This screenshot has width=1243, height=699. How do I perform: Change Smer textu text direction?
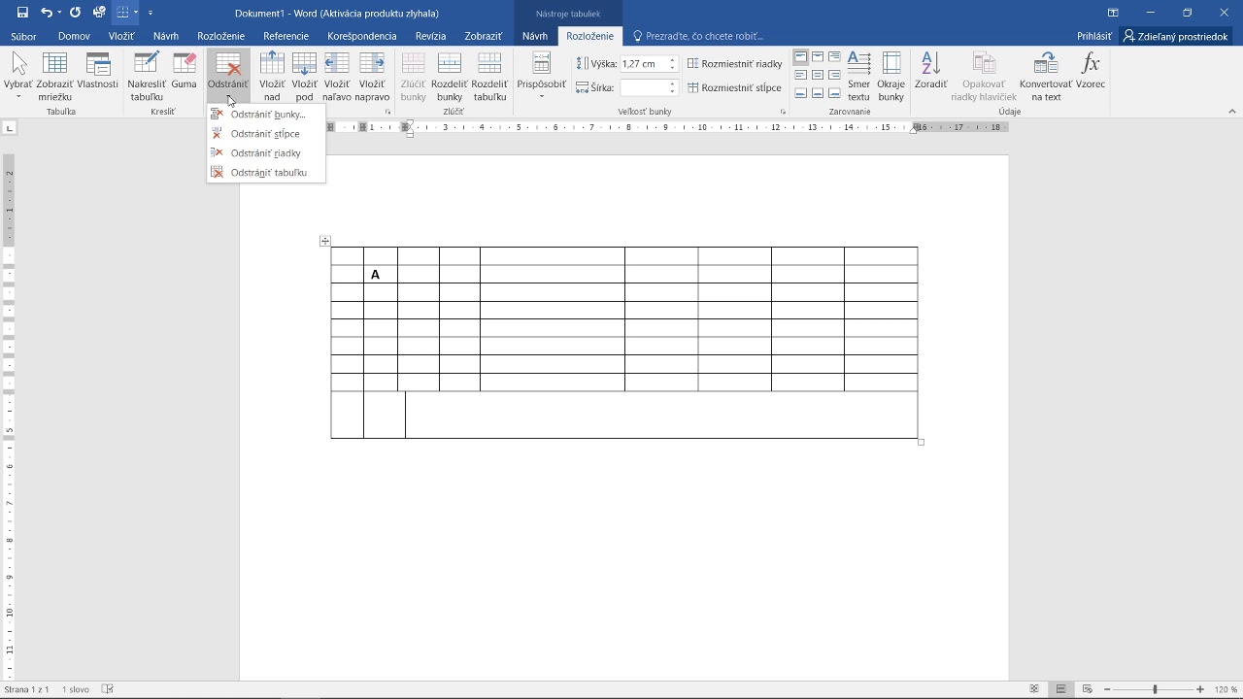tap(858, 77)
